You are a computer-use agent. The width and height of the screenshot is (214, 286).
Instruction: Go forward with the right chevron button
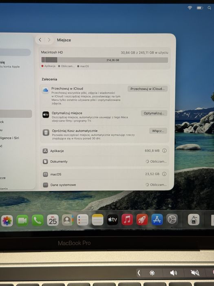[49, 40]
